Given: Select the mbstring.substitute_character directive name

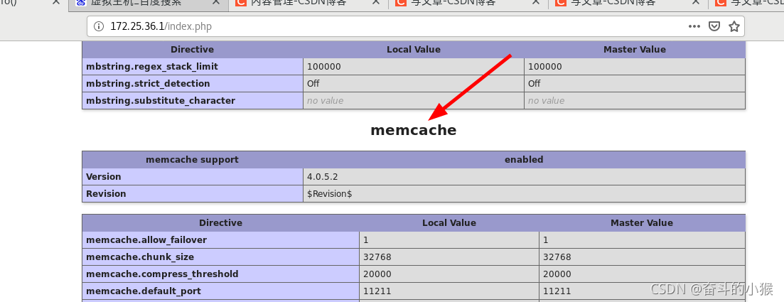Looking at the screenshot, I should pos(161,100).
